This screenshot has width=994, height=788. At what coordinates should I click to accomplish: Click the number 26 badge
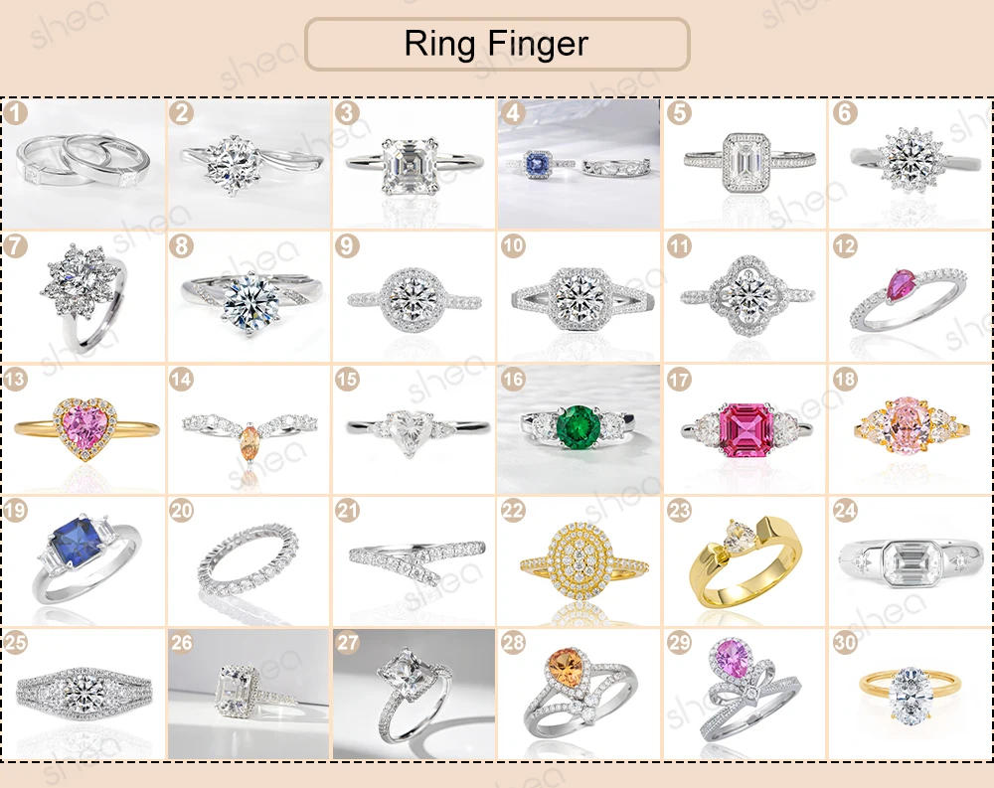point(181,643)
